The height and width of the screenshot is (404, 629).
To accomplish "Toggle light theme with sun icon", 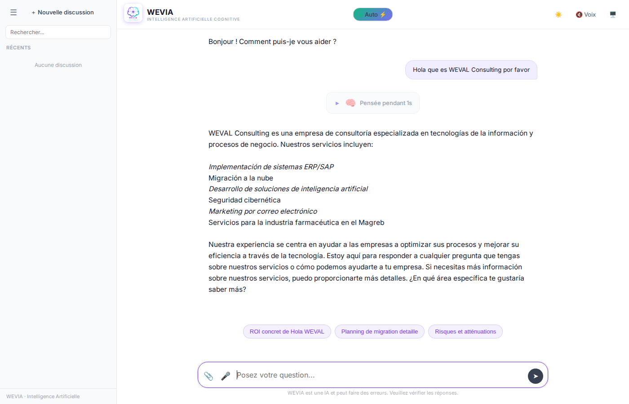I will click(558, 15).
